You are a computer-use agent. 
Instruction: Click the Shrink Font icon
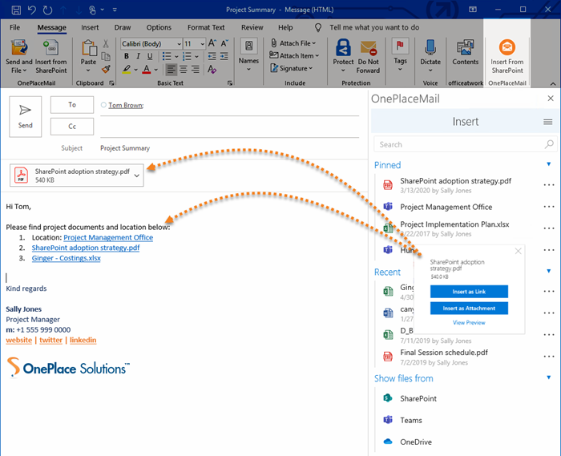[224, 43]
